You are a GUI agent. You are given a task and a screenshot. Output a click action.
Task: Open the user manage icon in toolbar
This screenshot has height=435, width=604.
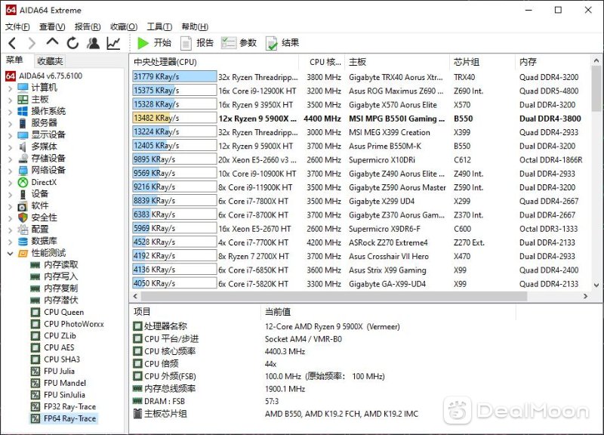pos(93,43)
